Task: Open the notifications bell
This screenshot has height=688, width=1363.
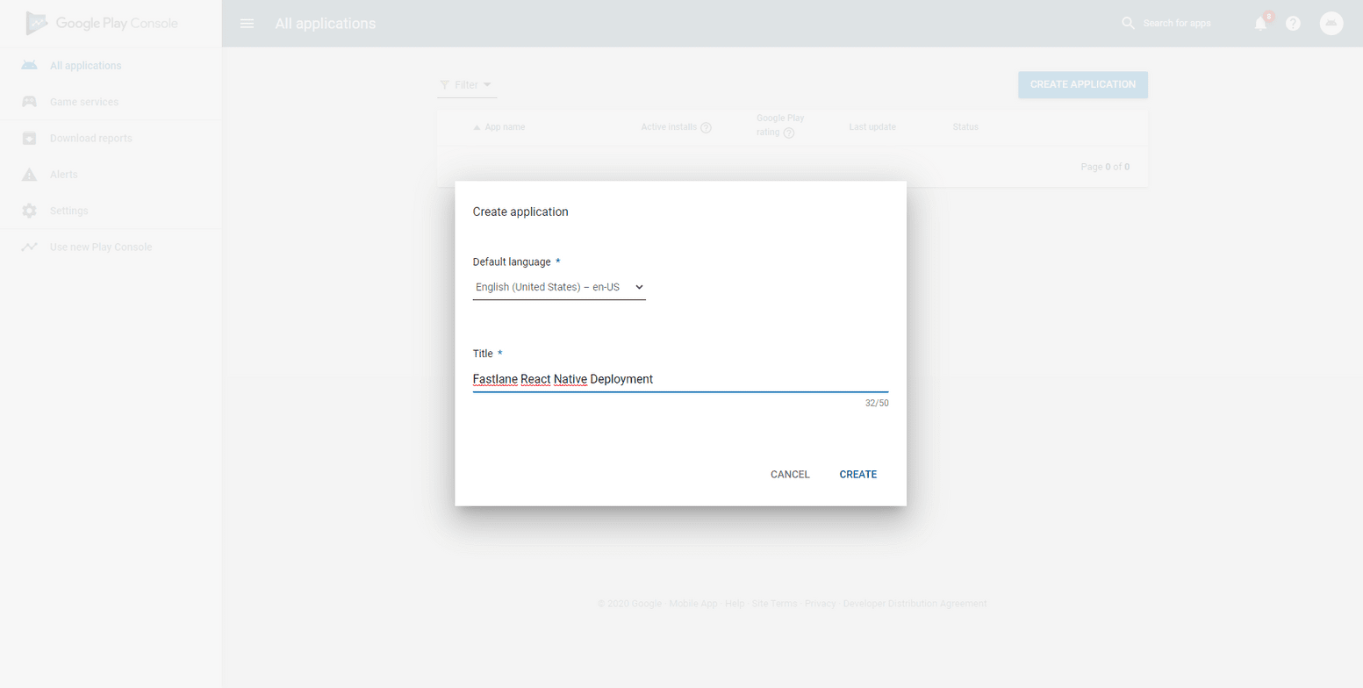Action: (1260, 24)
